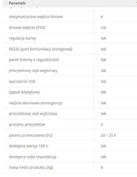
Task: Click the dostępna wersja 100 V label
Action: (x=29, y=146)
